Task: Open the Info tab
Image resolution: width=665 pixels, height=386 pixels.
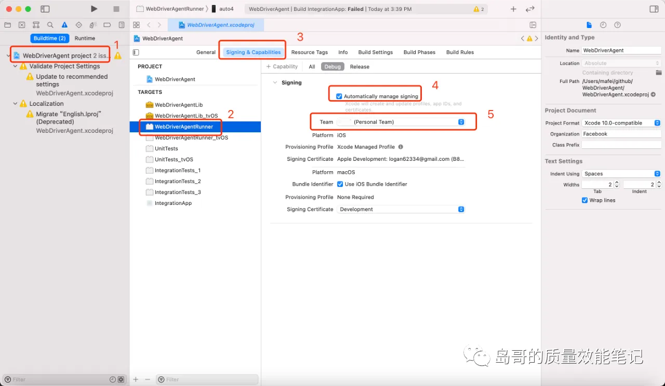Action: pyautogui.click(x=343, y=52)
